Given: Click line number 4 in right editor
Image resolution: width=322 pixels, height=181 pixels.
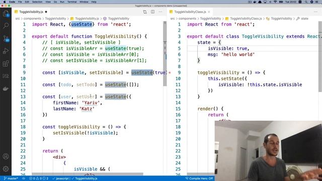Looking at the screenshot, I should point(179,42).
